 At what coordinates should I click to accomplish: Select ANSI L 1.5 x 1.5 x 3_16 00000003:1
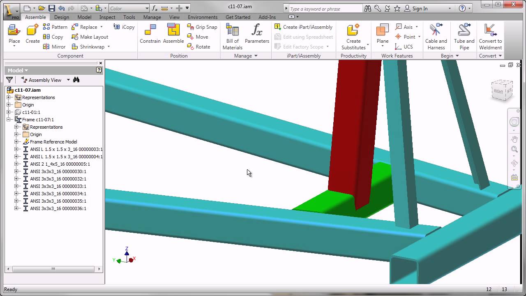click(66, 149)
